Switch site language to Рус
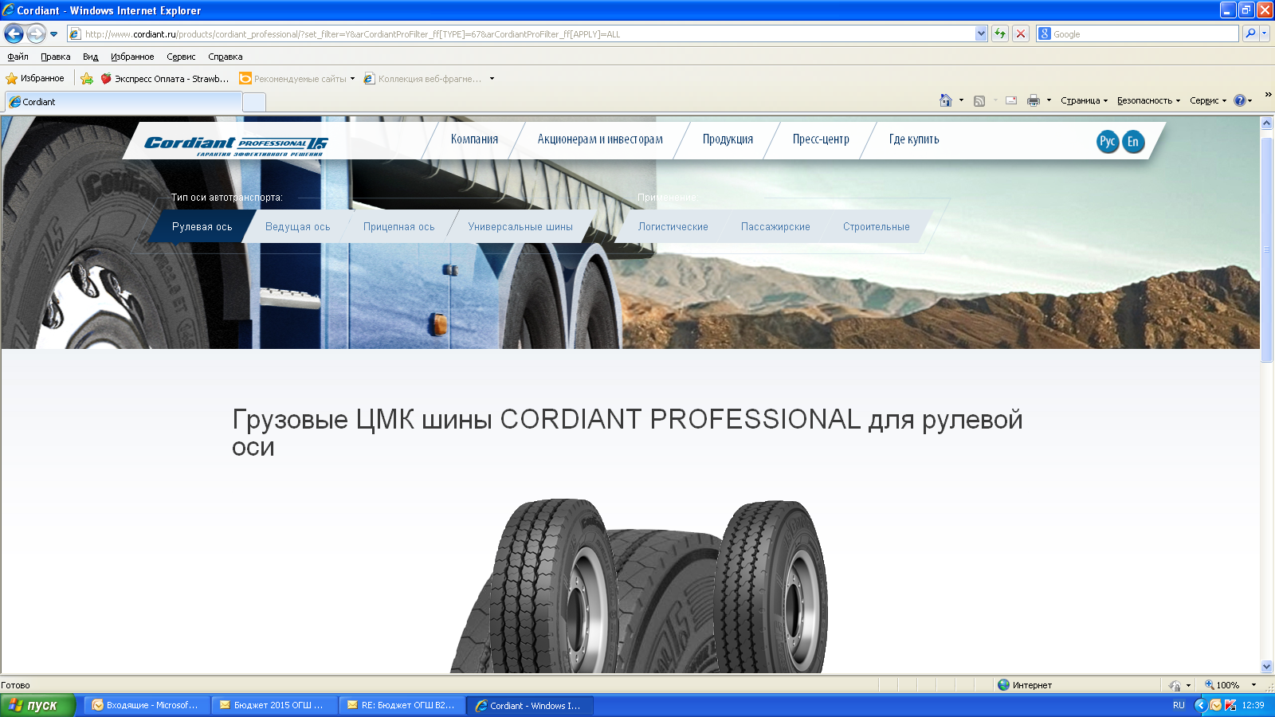1275x717 pixels. 1108,142
